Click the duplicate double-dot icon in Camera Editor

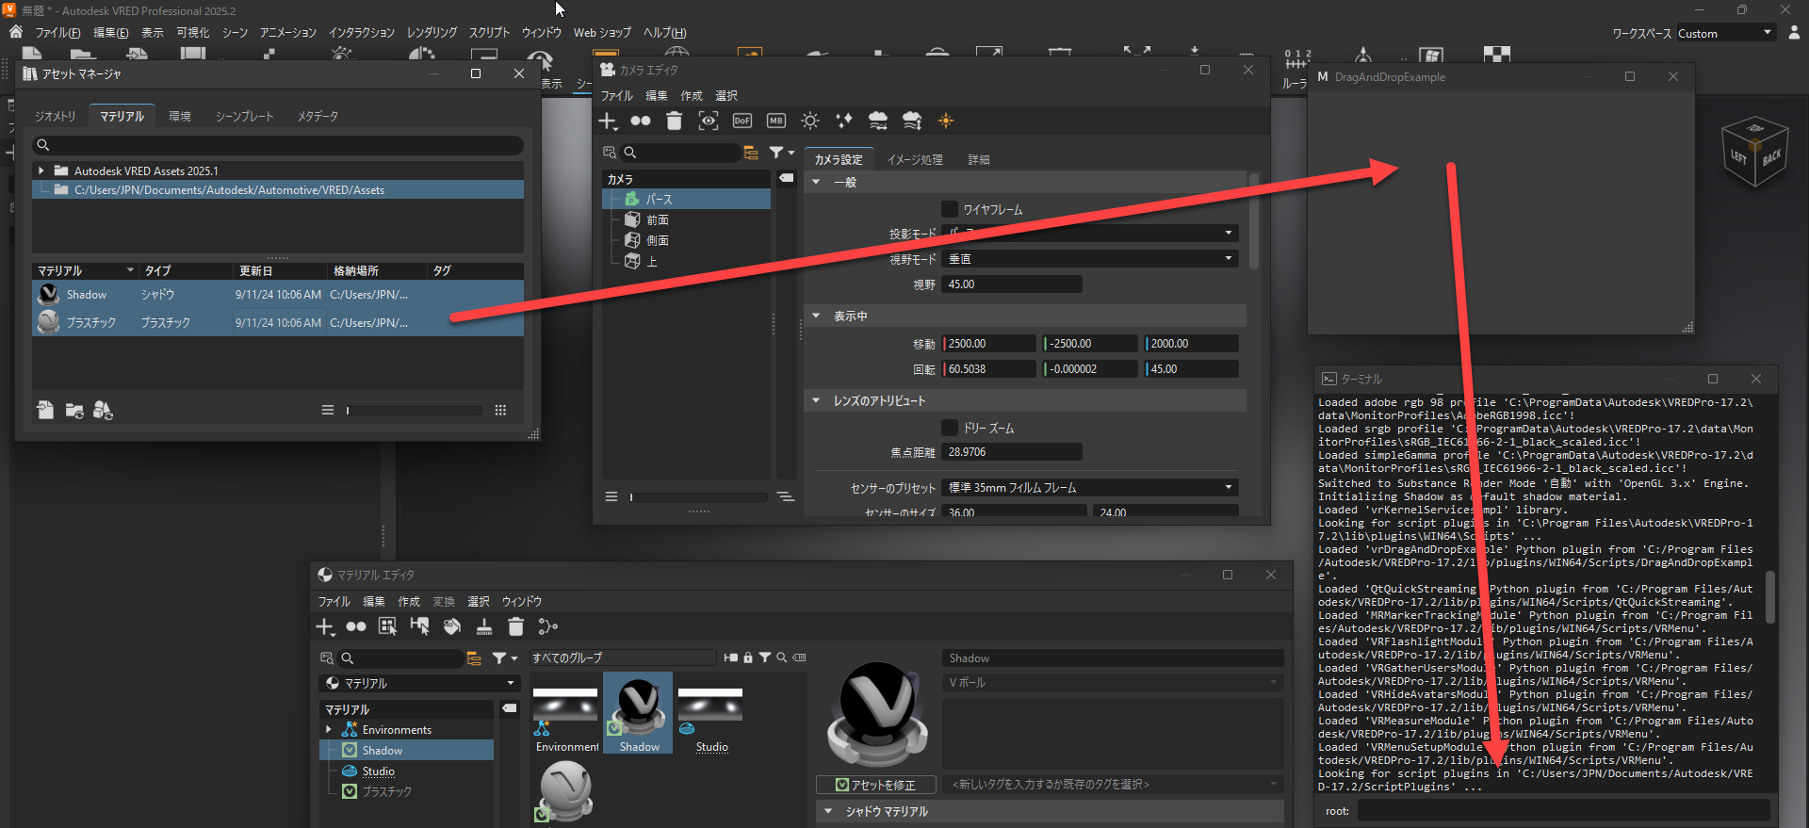[x=641, y=121]
